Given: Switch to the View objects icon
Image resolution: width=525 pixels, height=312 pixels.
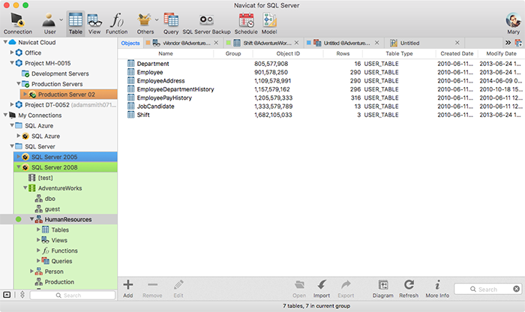Looking at the screenshot, I should [x=94, y=23].
